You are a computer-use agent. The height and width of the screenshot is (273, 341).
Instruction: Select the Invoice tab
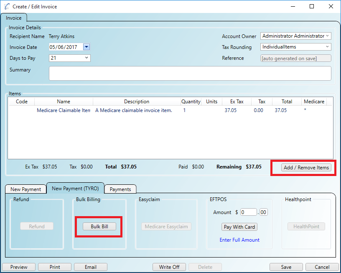(14, 18)
